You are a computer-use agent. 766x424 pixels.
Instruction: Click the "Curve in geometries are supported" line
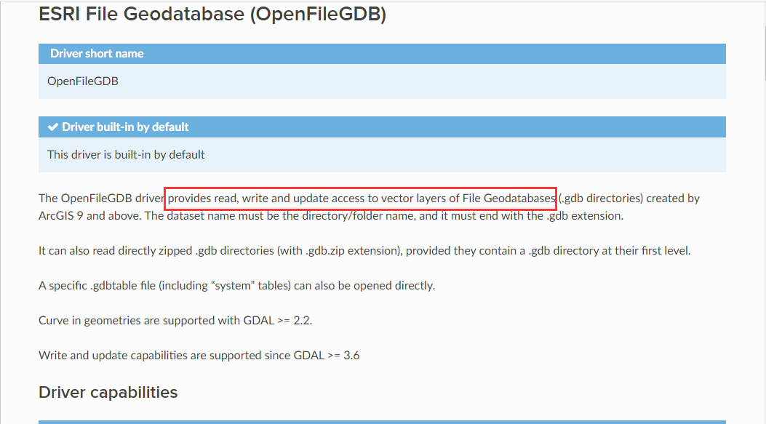(175, 321)
